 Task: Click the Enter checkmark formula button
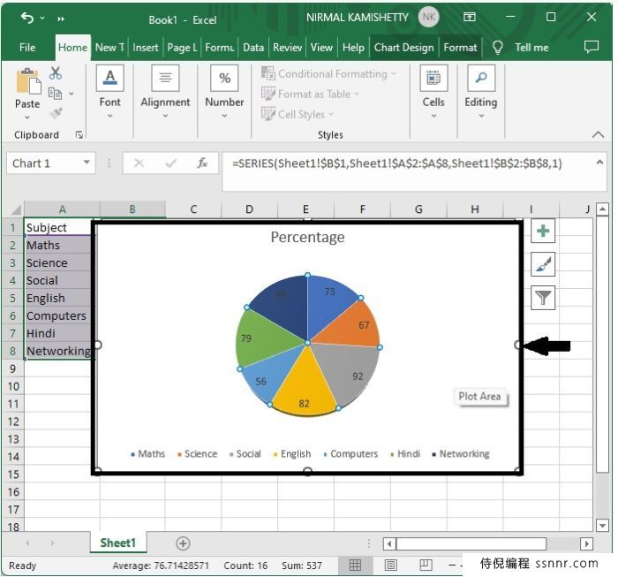coord(170,163)
